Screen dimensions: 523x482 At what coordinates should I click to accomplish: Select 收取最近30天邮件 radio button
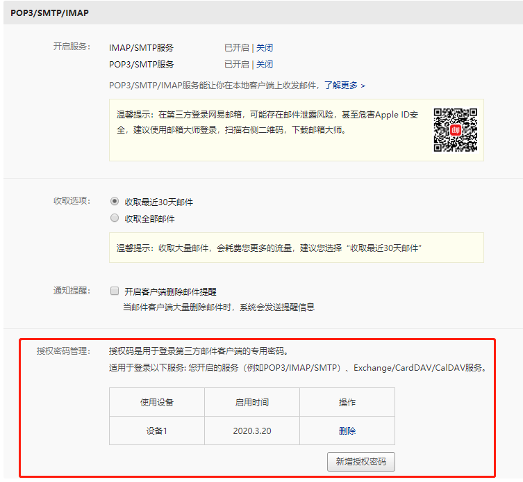(x=115, y=201)
